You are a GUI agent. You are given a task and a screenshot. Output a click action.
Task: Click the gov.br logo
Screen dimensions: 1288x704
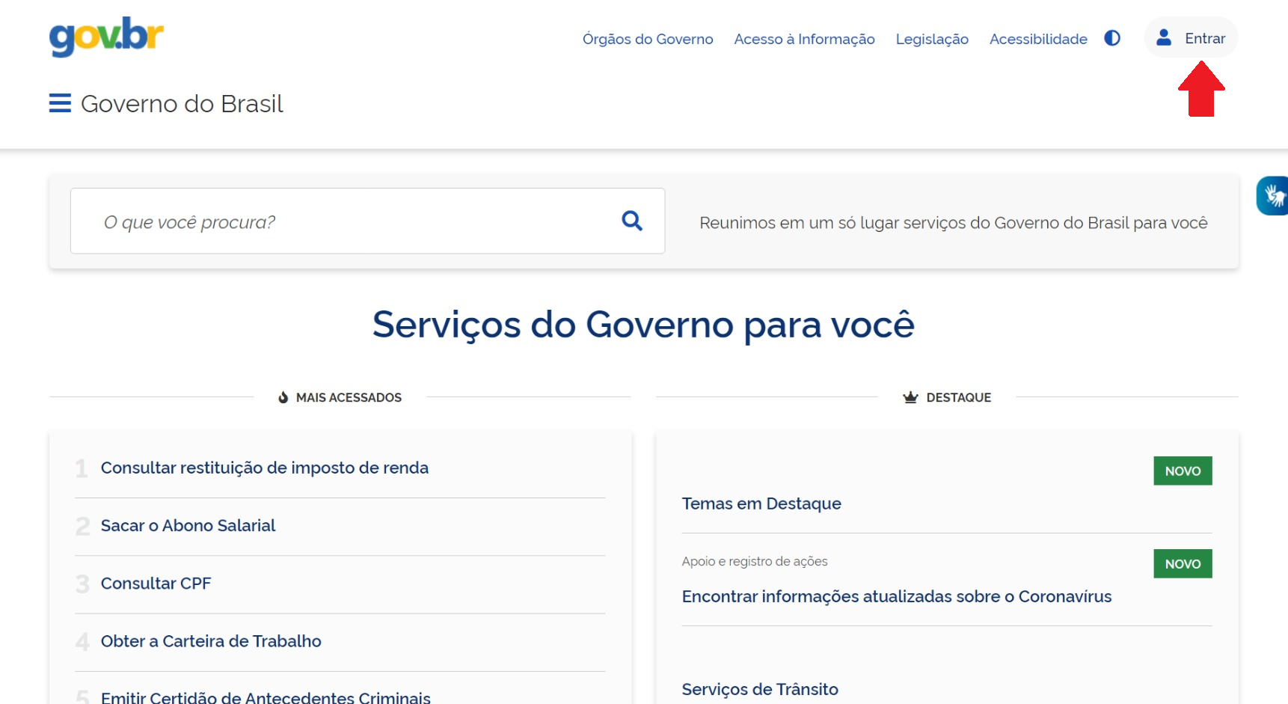[106, 37]
